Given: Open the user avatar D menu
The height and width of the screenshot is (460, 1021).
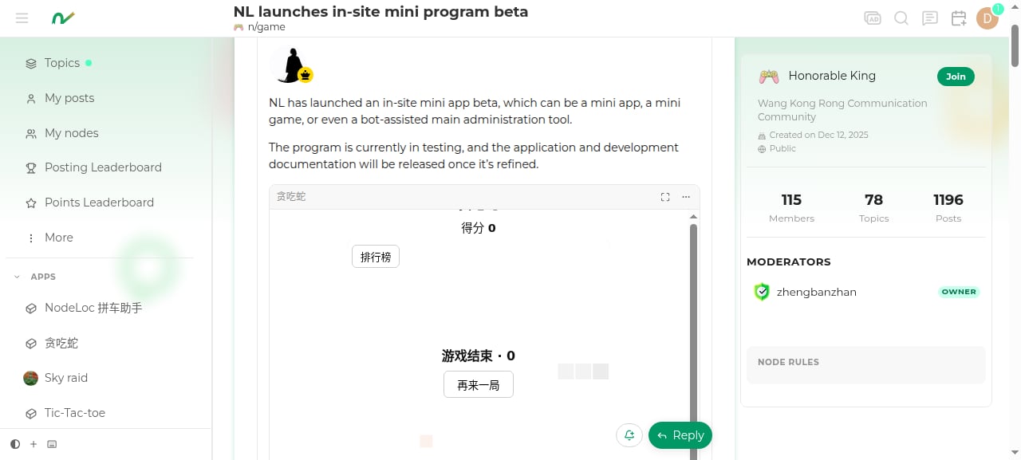Looking at the screenshot, I should click(x=987, y=18).
